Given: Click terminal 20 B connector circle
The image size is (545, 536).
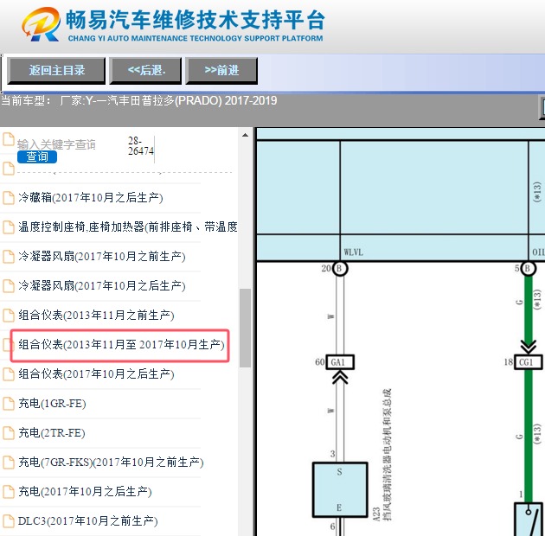Looking at the screenshot, I should point(340,269).
